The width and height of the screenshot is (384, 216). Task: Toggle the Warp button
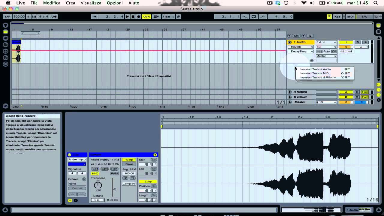pos(129,160)
